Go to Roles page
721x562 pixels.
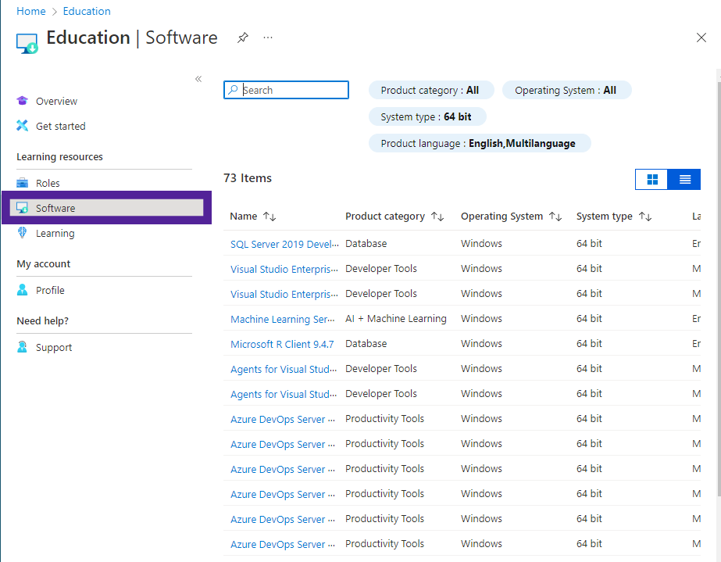coord(48,183)
